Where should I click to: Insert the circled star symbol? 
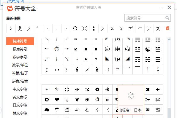click(x=47, y=100)
